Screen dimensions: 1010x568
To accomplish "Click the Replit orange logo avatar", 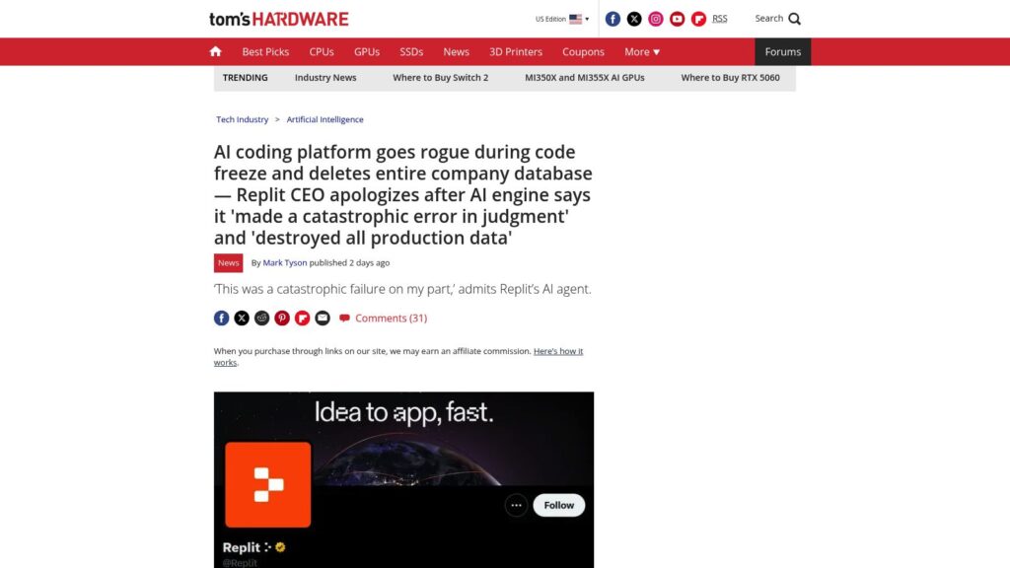I will (268, 484).
